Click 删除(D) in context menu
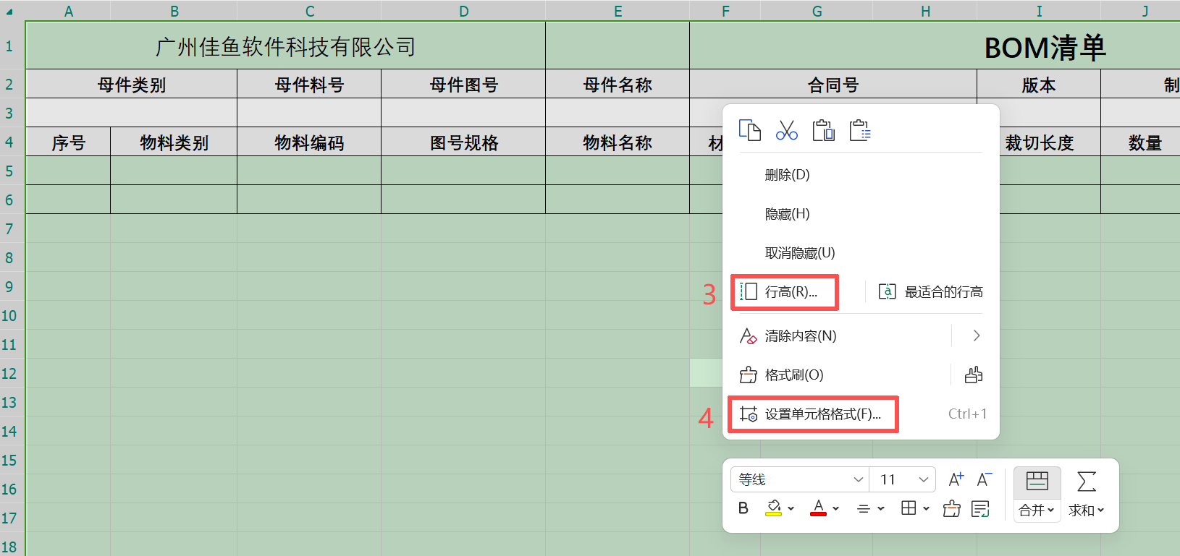Image resolution: width=1180 pixels, height=556 pixels. [x=787, y=175]
